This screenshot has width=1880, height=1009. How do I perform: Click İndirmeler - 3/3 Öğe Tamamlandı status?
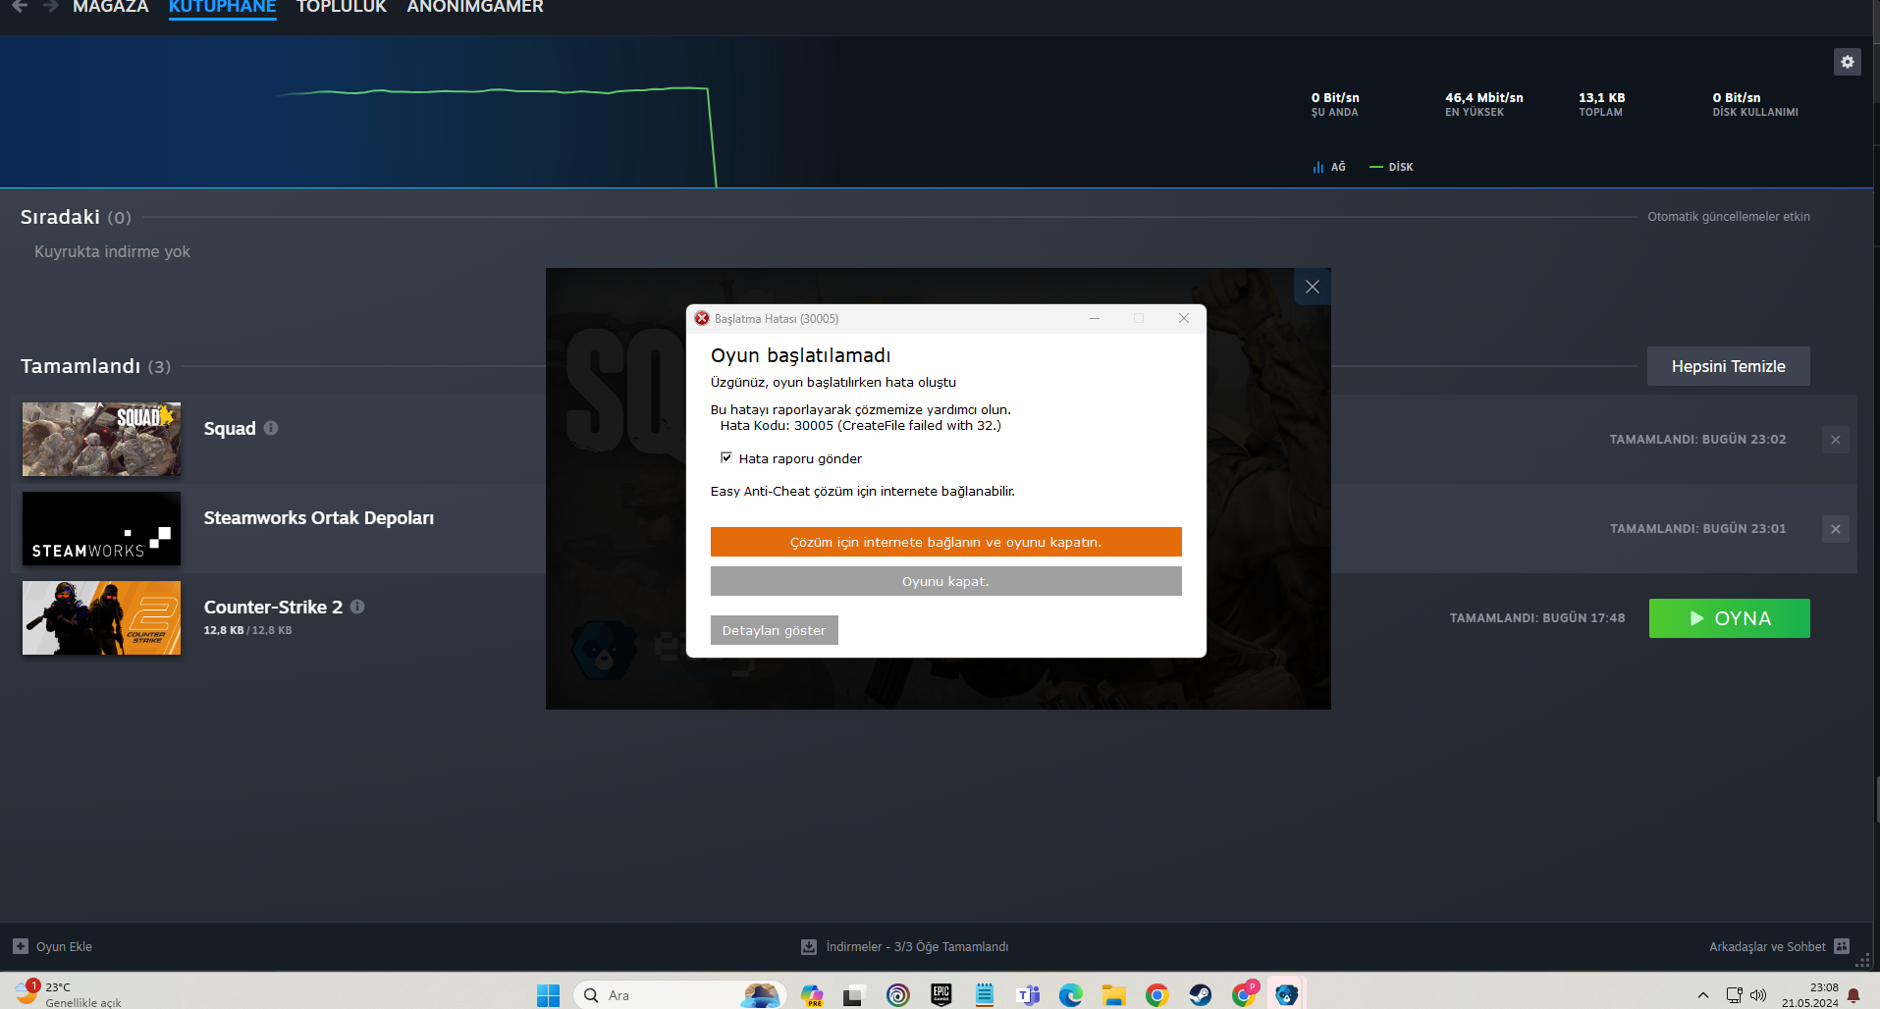click(x=917, y=947)
